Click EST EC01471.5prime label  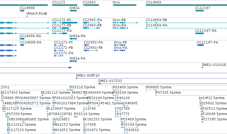(x=97, y=130)
